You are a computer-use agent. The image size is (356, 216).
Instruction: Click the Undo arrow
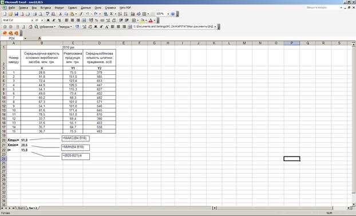pos(88,14)
